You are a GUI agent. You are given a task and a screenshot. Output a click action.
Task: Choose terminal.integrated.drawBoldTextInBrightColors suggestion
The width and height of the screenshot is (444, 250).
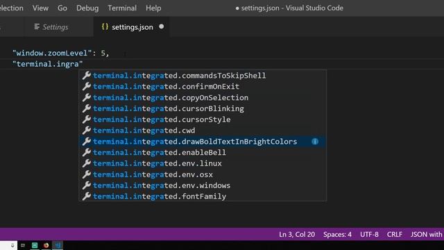[203, 142]
